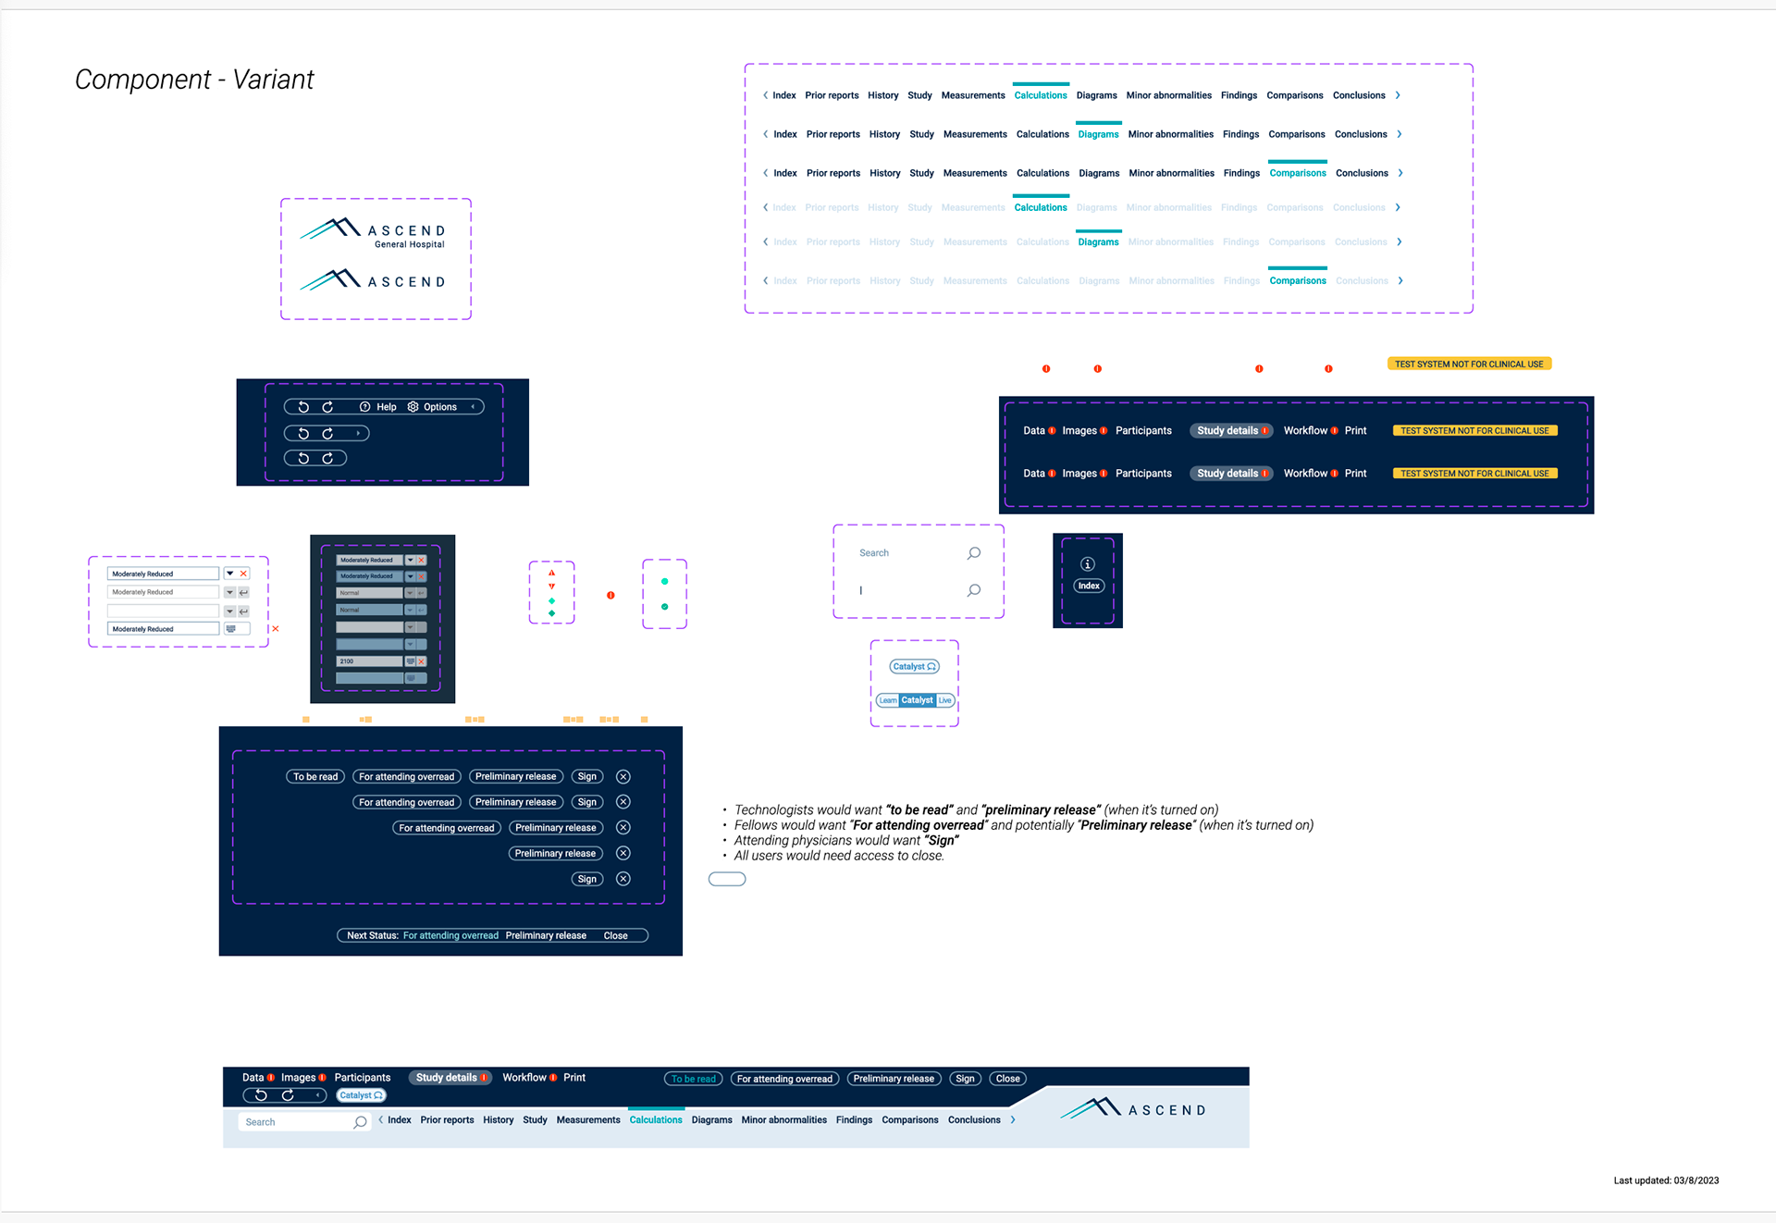Click the Help question mark icon

(365, 407)
